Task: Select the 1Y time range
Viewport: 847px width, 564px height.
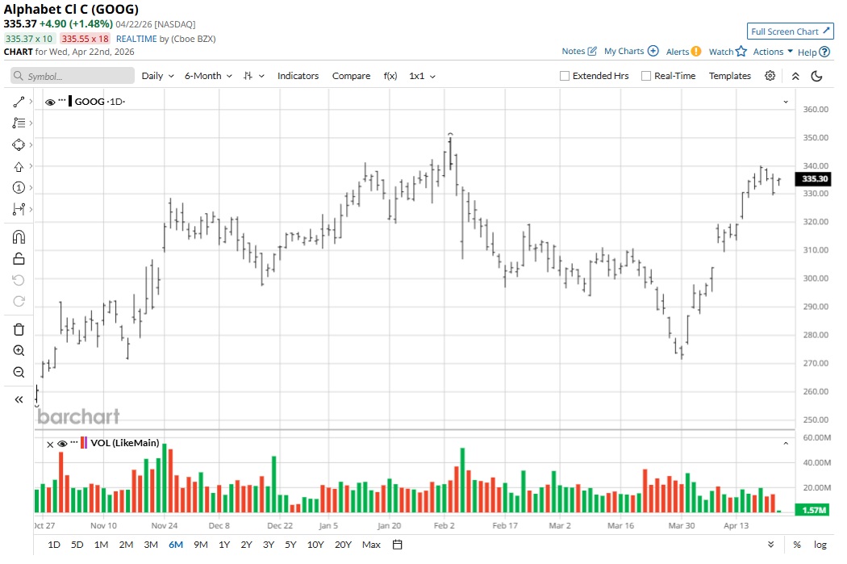Action: point(224,545)
